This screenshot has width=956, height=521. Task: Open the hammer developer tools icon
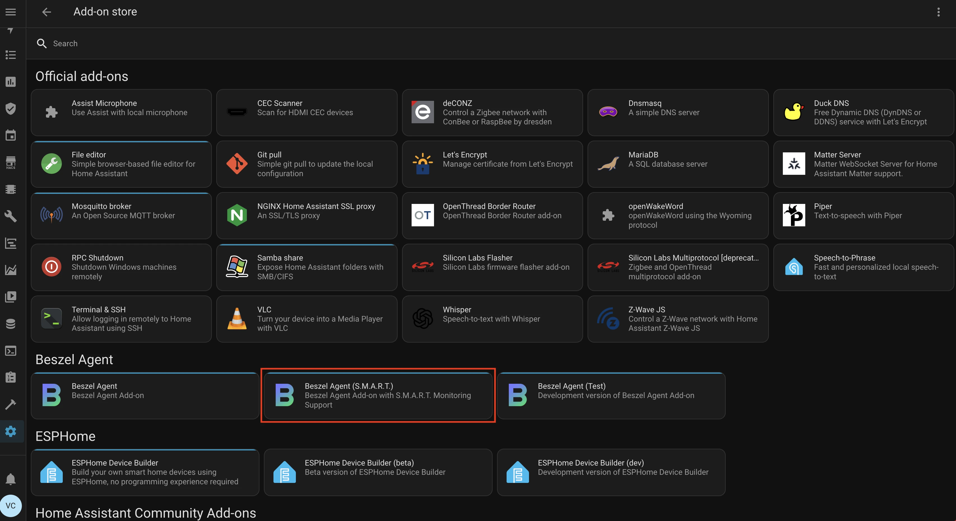[10, 404]
